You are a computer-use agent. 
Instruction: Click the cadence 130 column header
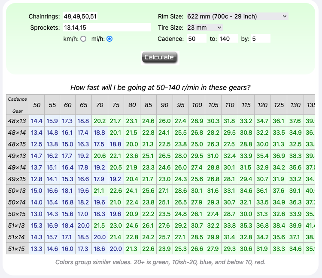click(x=295, y=105)
